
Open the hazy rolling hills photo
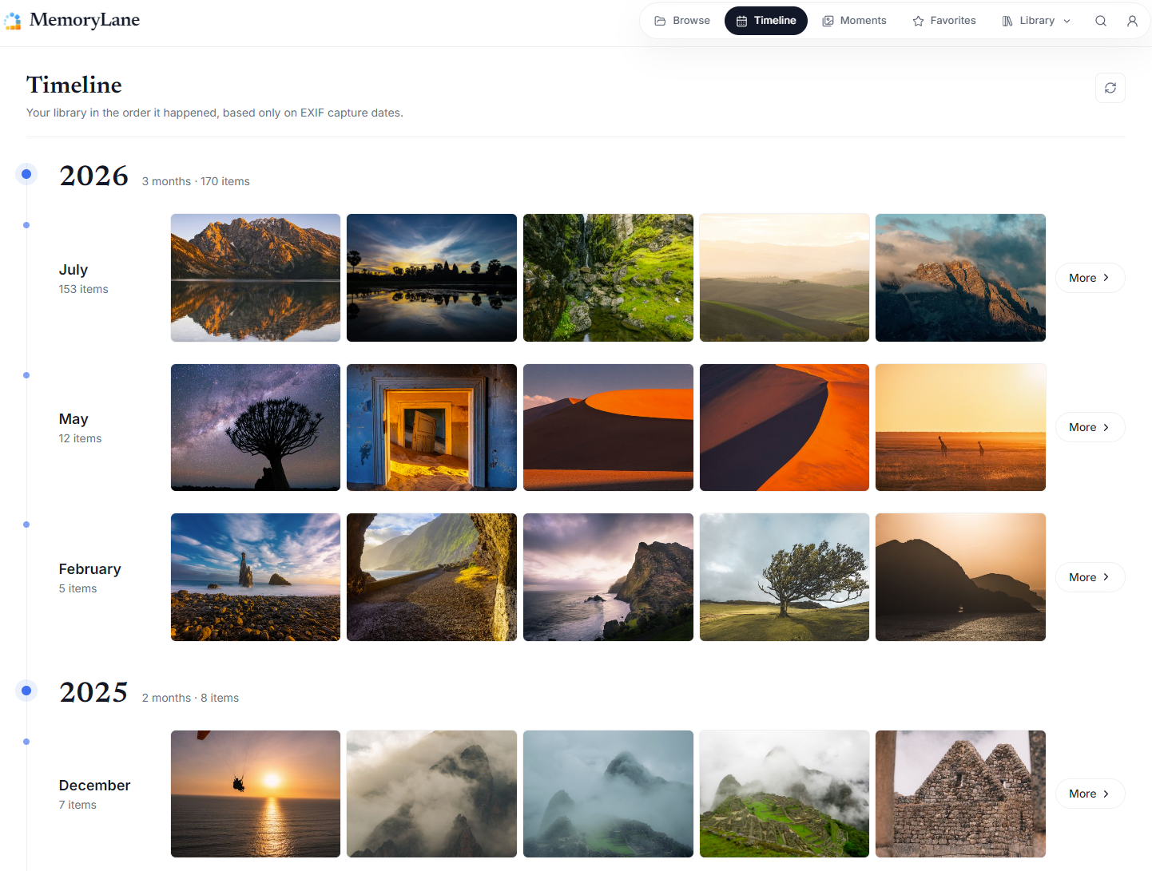(785, 278)
